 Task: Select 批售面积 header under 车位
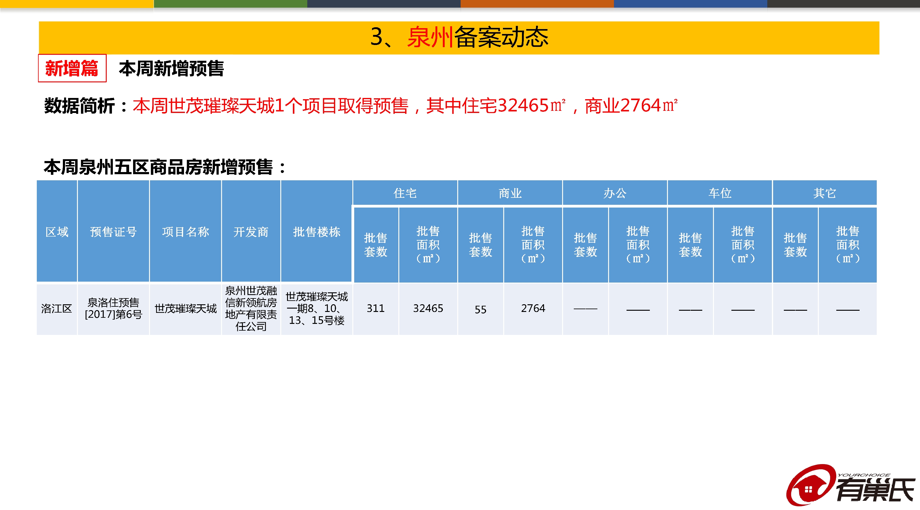[743, 245]
